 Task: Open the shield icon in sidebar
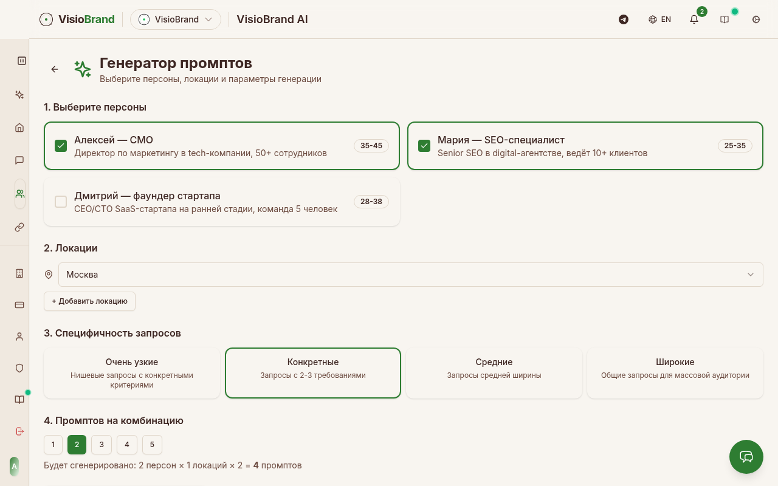pyautogui.click(x=19, y=368)
